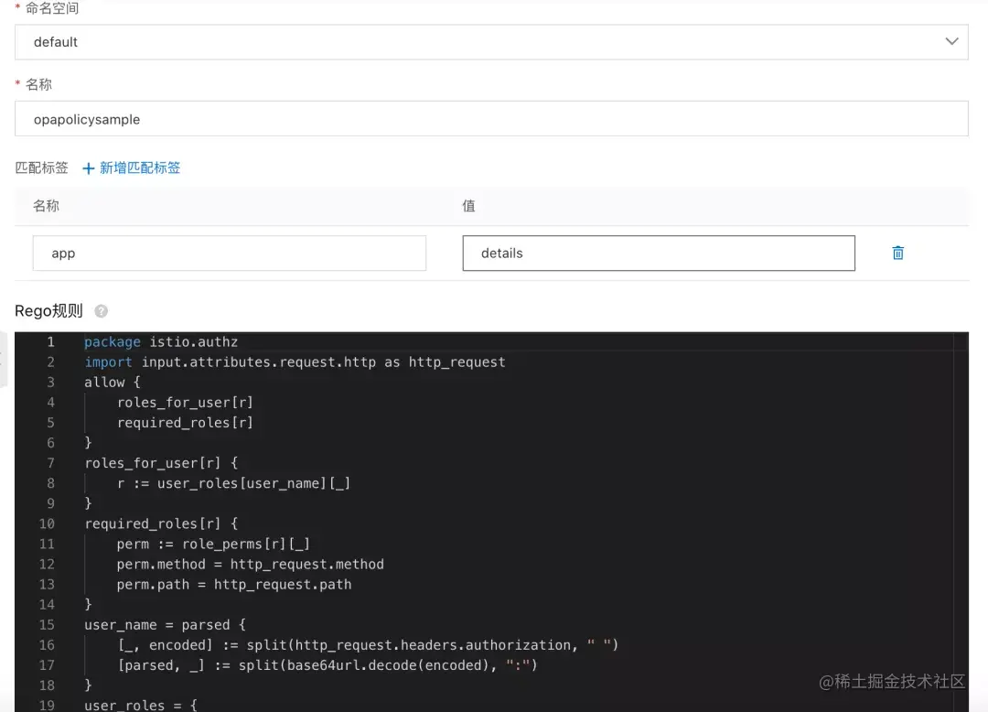Click the import line 'input.attributes.request.http as http_request'
The image size is (988, 712).
tap(295, 362)
